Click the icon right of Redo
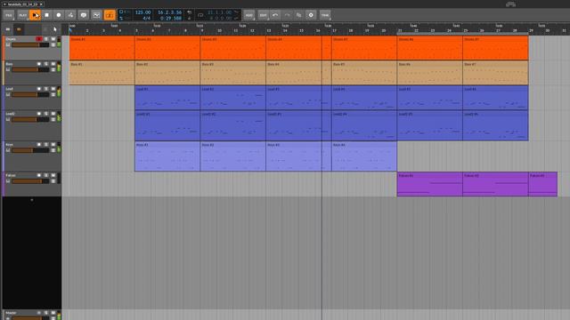This screenshot has width=570, height=320. pyautogui.click(x=299, y=15)
